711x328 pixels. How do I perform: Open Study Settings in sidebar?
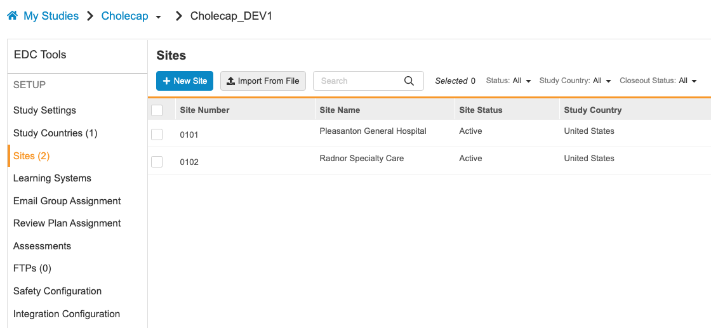(x=44, y=110)
